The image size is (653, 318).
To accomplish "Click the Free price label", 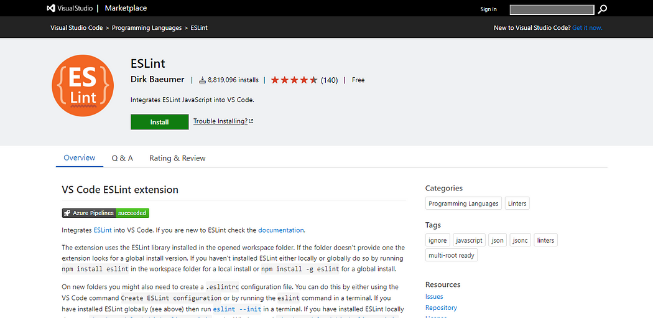I will pyautogui.click(x=358, y=80).
